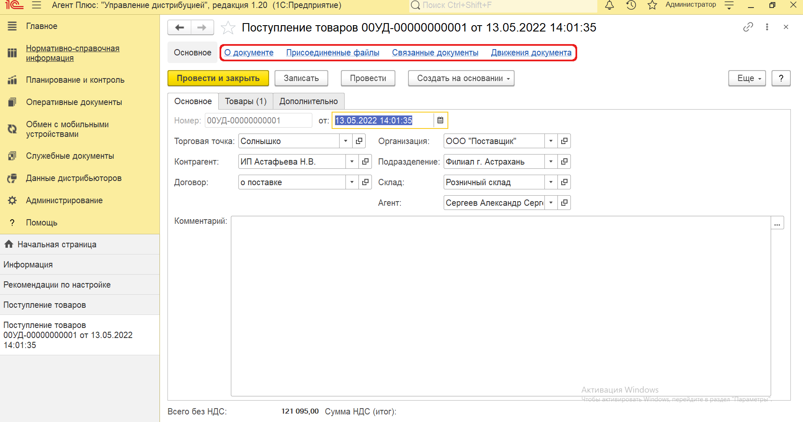Image resolution: width=803 pixels, height=422 pixels.
Task: Click Обмен с мобильными устройствами sync icon
Action: click(12, 129)
